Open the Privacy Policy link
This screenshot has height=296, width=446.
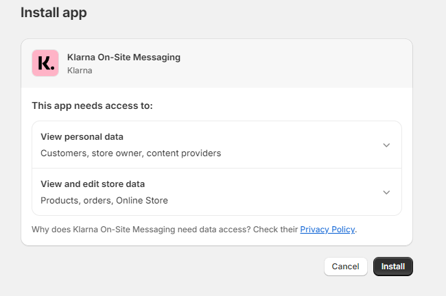(327, 230)
